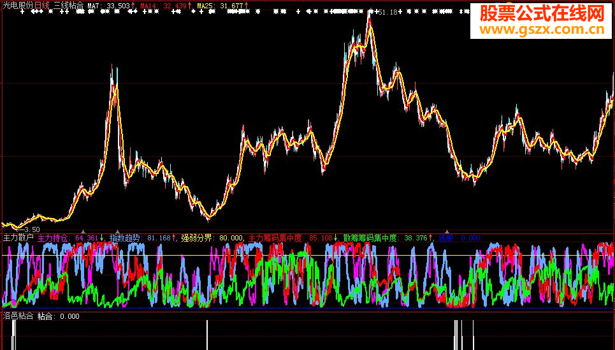Screen dimensions: 615x350
Task: Click the 主力散户 indicator title
Action: tap(18, 238)
